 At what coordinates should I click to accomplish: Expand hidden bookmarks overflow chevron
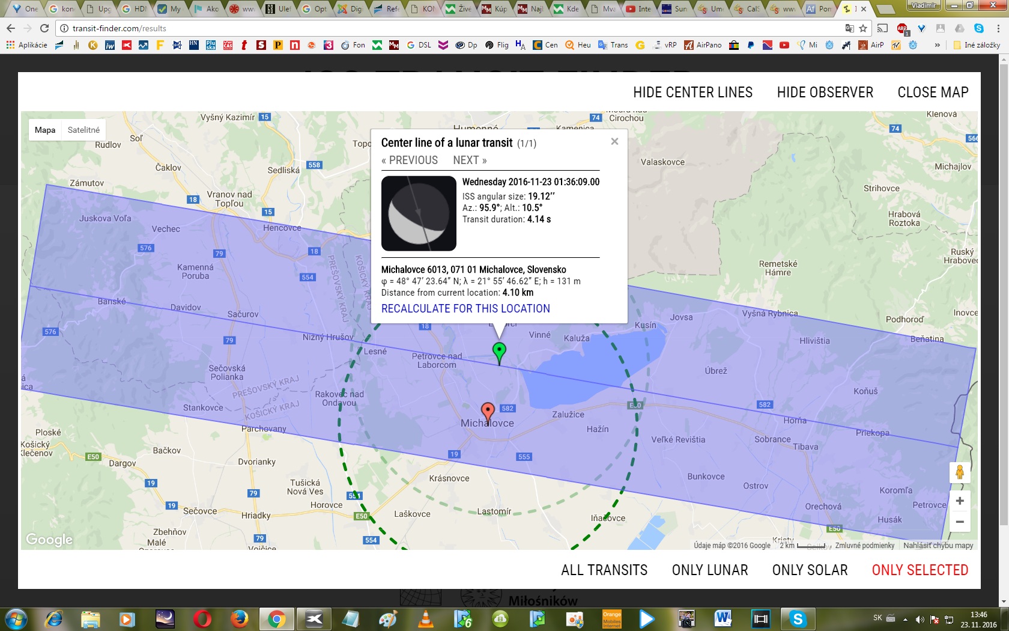click(937, 45)
